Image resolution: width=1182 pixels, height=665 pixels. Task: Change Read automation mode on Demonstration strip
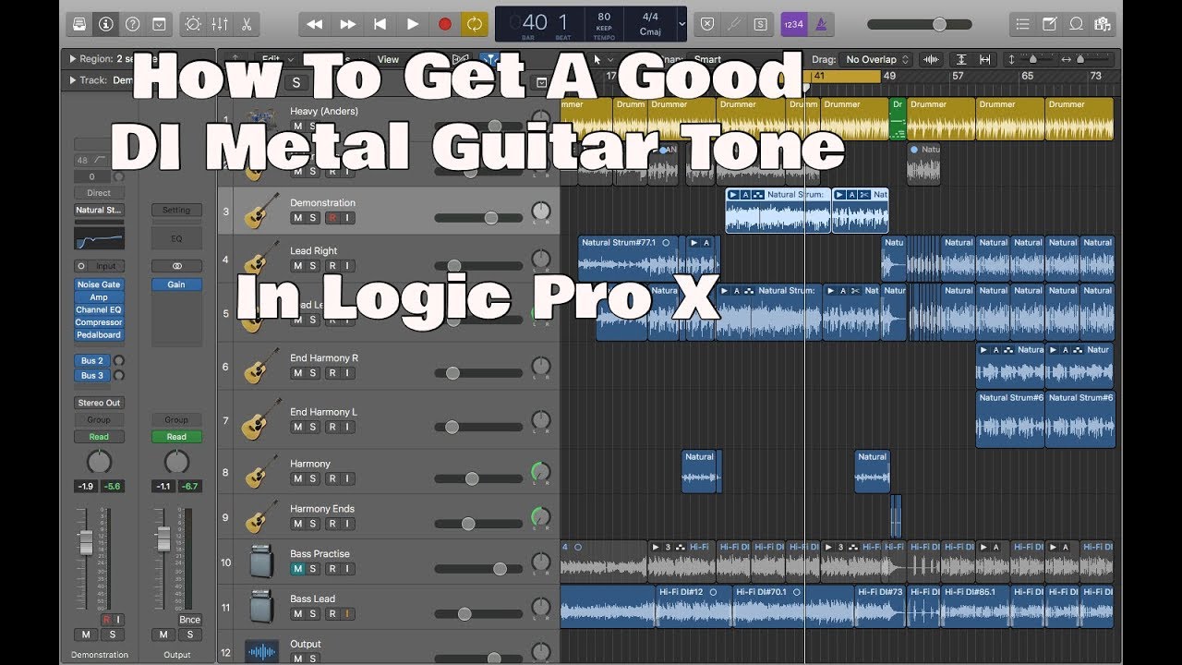click(x=99, y=437)
